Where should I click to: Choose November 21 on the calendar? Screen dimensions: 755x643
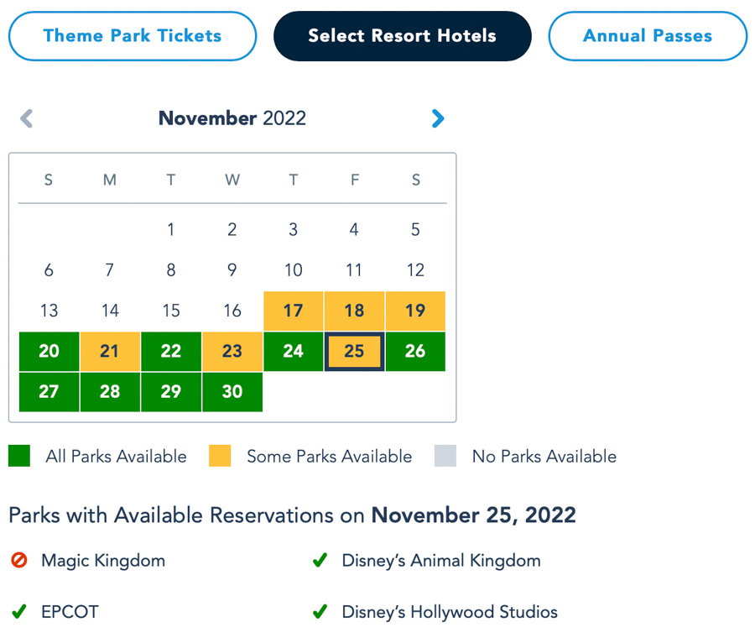pyautogui.click(x=110, y=351)
